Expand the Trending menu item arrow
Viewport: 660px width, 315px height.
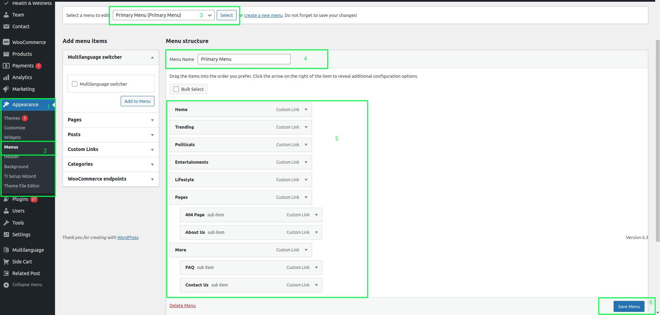pos(306,127)
